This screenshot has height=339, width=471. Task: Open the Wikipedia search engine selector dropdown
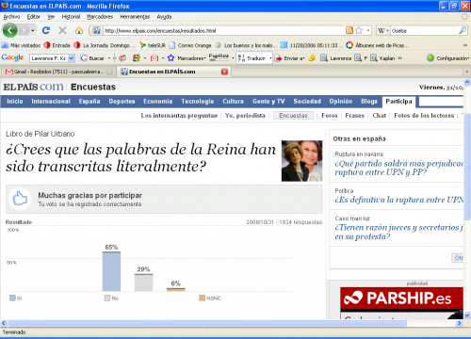383,30
